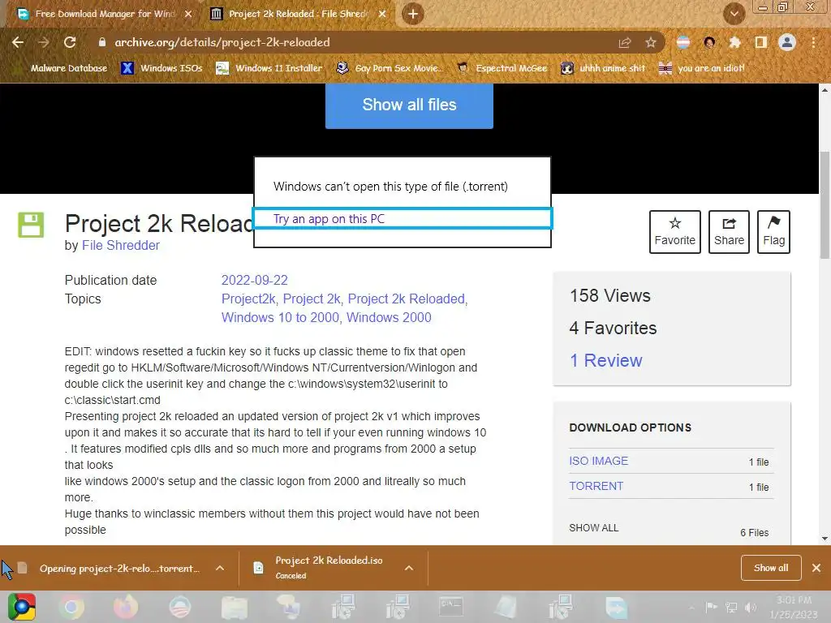The height and width of the screenshot is (623, 831).
Task: Open the Chrome profile avatar
Action: coord(787,42)
